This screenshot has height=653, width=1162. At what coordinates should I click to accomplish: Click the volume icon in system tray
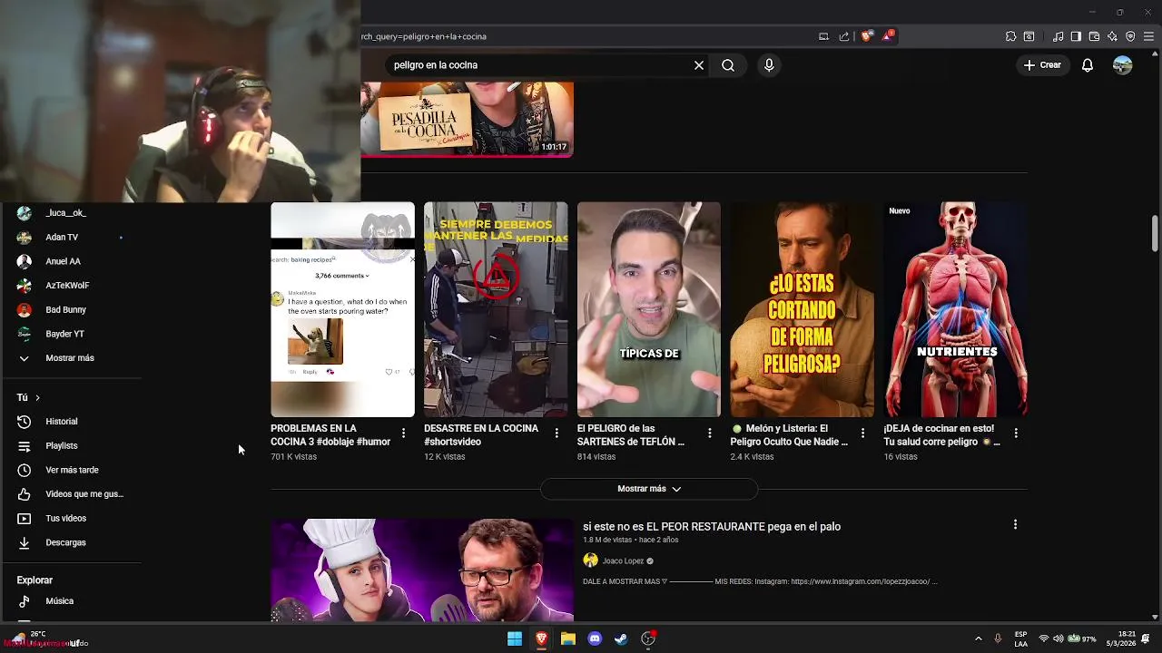(1058, 638)
